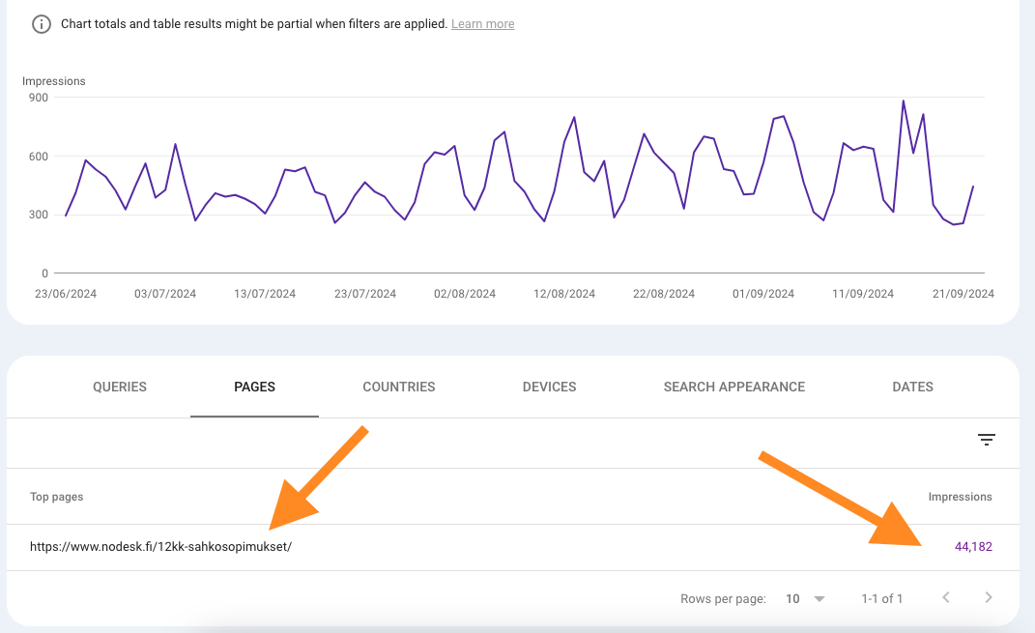The height and width of the screenshot is (633, 1035).
Task: Click the next page chevron
Action: (988, 598)
